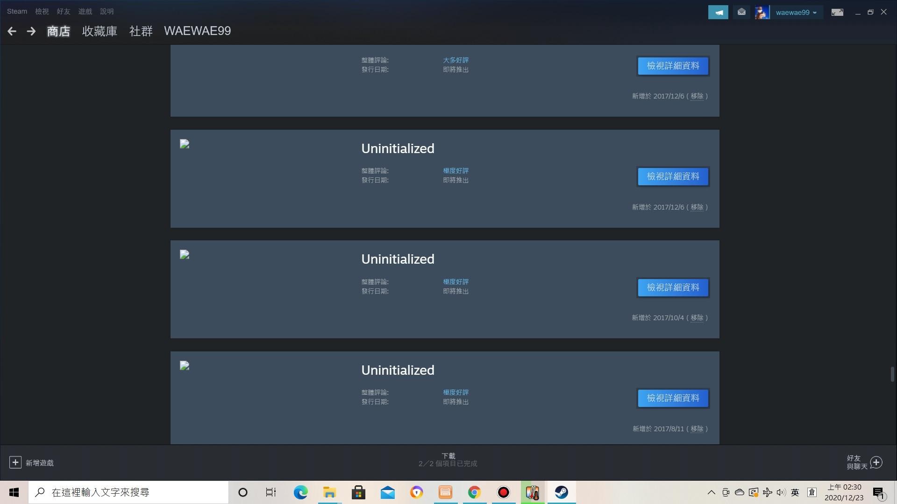Click the forward navigation arrow
Image resolution: width=897 pixels, height=504 pixels.
31,31
